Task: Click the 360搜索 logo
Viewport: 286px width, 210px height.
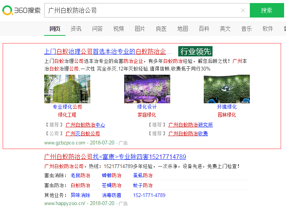Action: coord(21,10)
